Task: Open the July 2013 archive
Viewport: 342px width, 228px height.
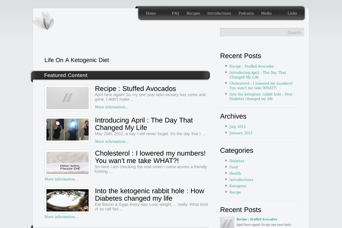Action: (237, 127)
